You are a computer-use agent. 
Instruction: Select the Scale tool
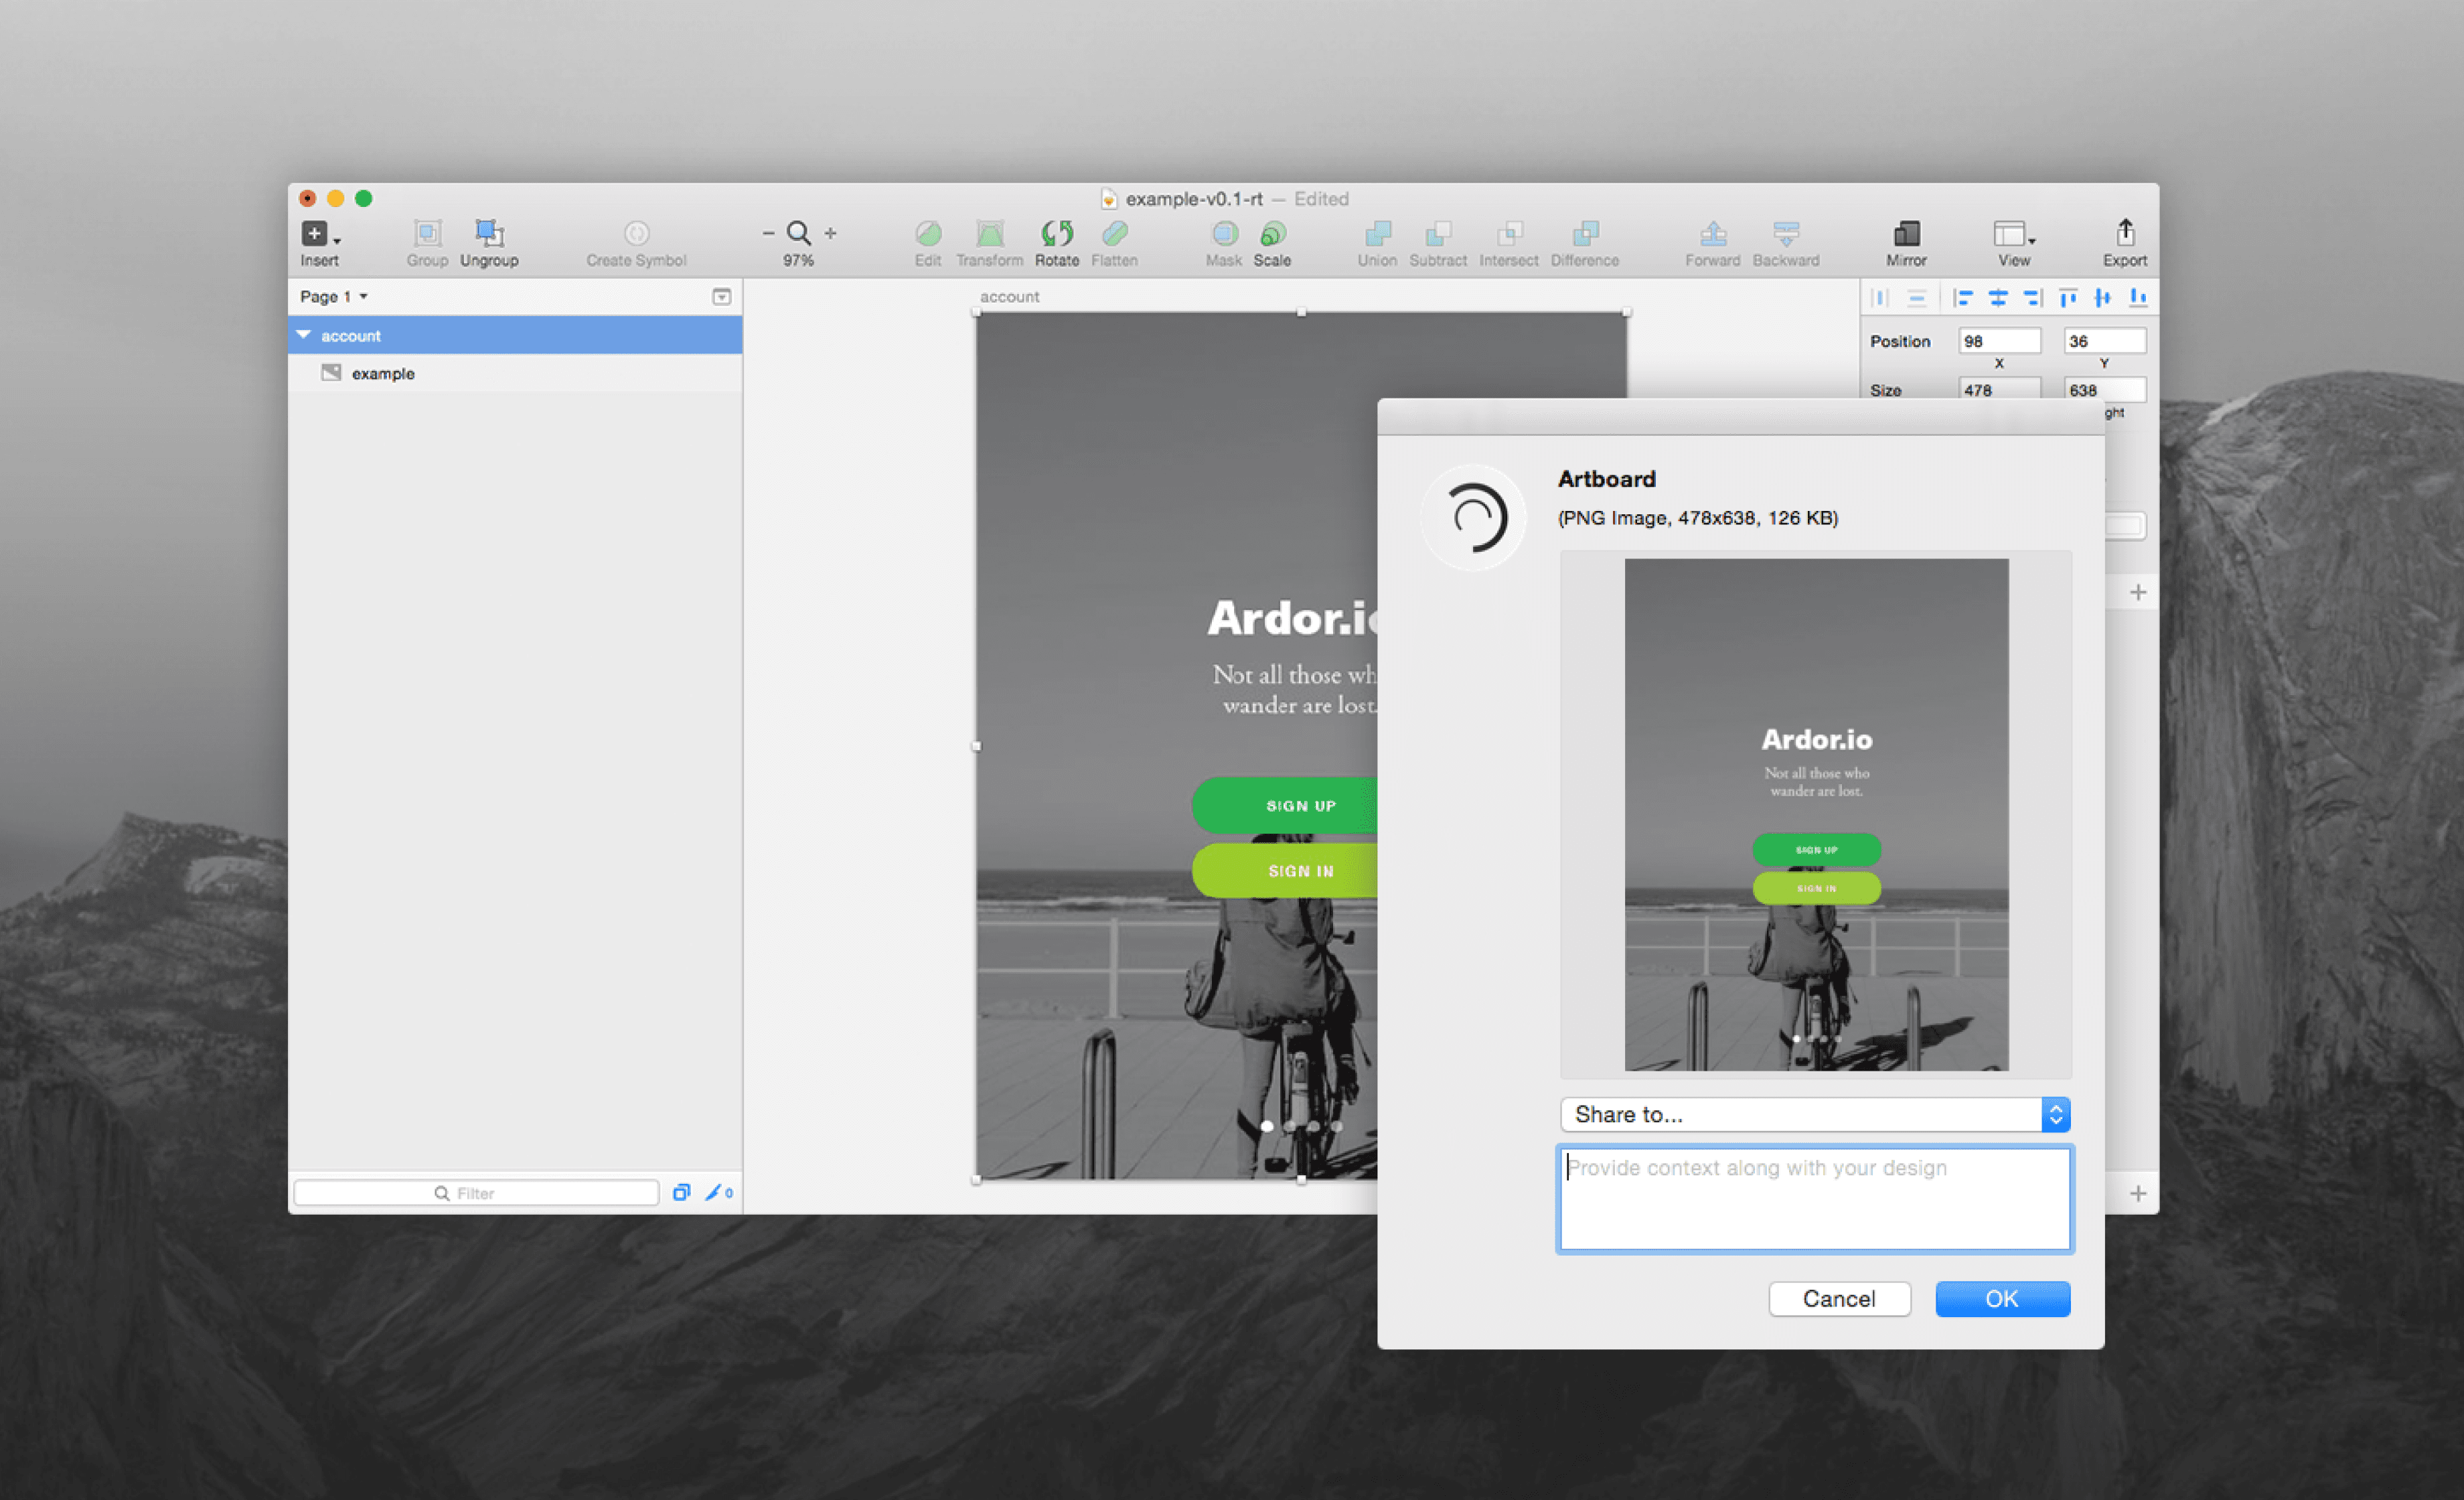coord(1272,240)
